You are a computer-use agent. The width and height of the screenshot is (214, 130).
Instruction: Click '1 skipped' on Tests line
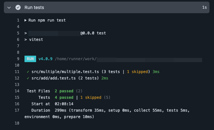tap(91, 97)
